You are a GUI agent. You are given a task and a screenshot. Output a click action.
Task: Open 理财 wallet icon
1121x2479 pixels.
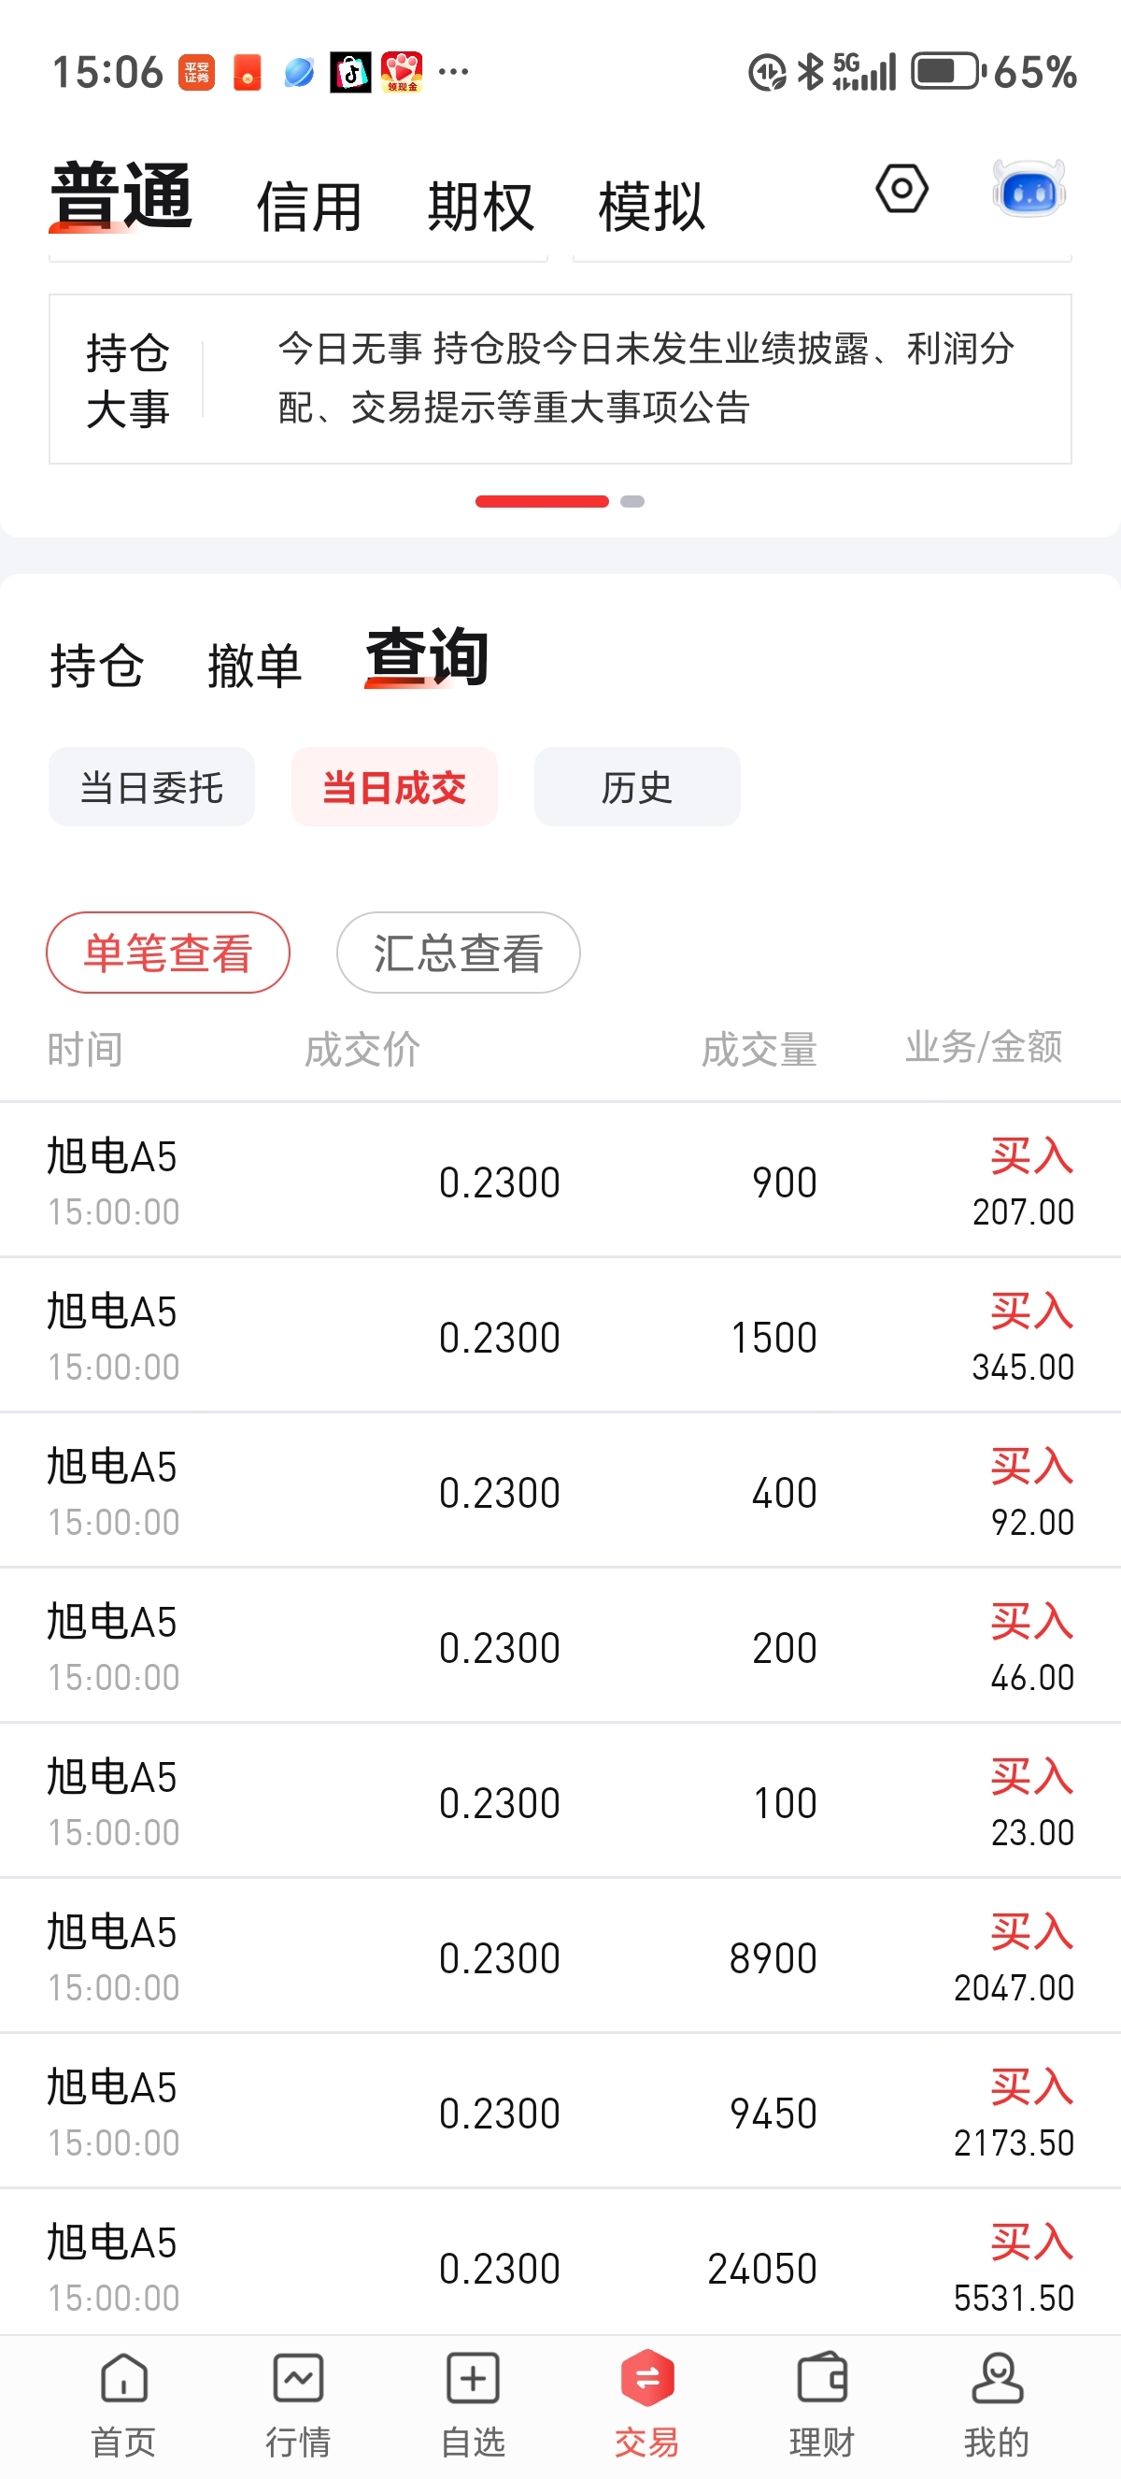point(822,2379)
